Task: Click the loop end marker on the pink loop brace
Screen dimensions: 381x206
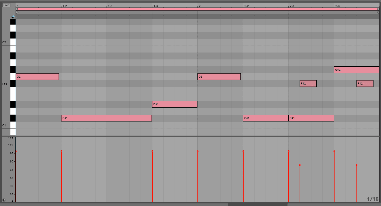Action: [378, 9]
